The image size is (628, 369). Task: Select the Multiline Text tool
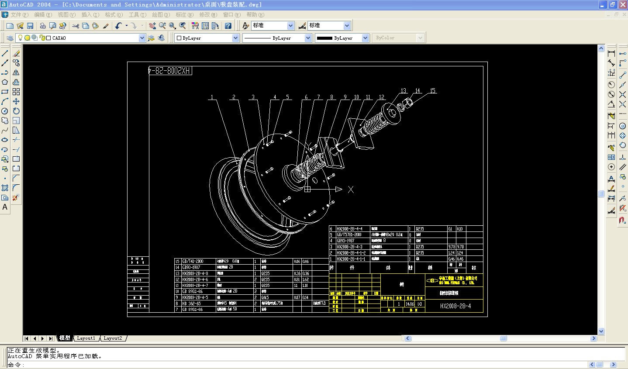pyautogui.click(x=5, y=207)
